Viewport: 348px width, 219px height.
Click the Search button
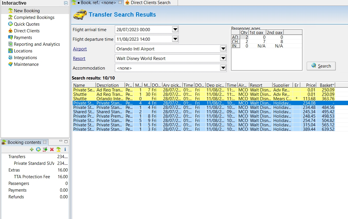pos(321,66)
